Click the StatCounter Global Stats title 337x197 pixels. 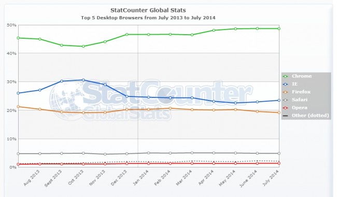[148, 10]
